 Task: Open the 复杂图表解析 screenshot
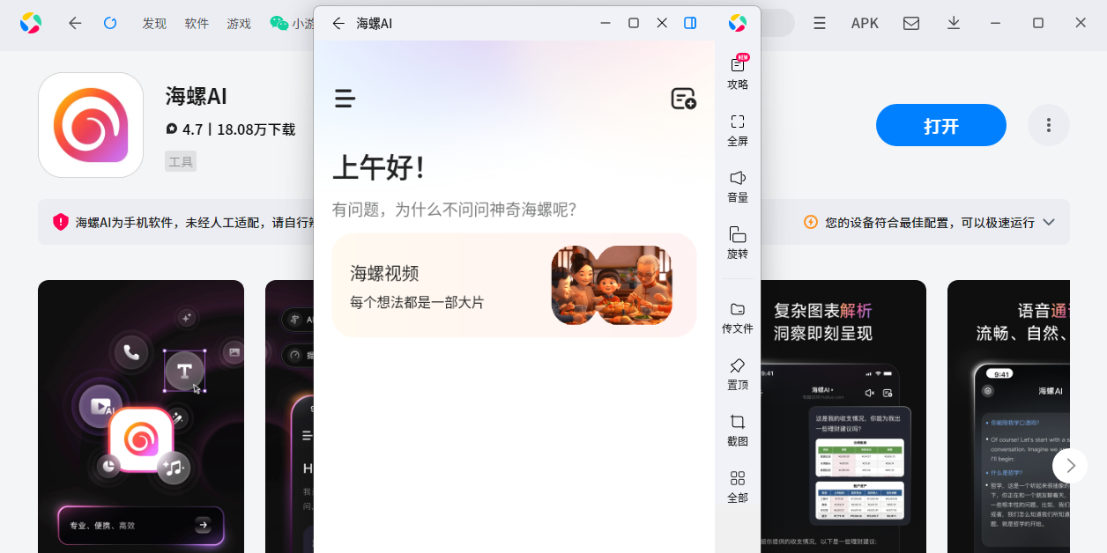[x=843, y=417]
